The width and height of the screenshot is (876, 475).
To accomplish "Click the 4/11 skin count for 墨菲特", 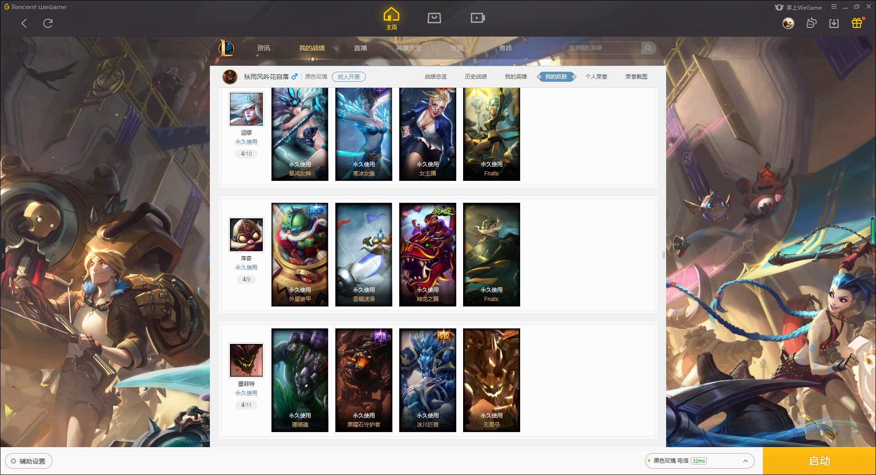I will coord(246,405).
